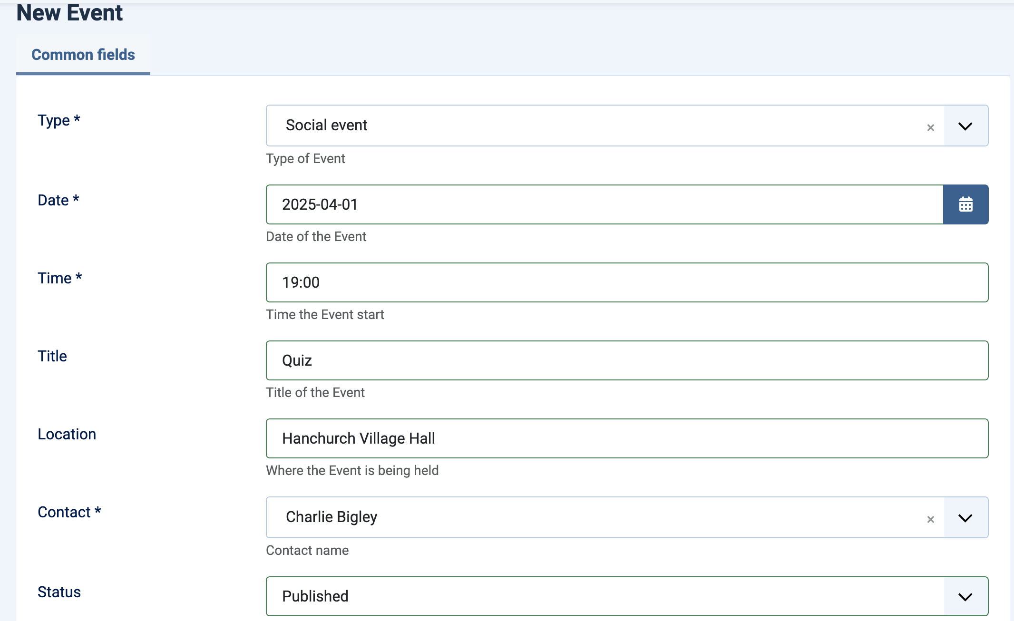Viewport: 1014px width, 621px height.
Task: Click the Time * field label
Action: point(60,278)
